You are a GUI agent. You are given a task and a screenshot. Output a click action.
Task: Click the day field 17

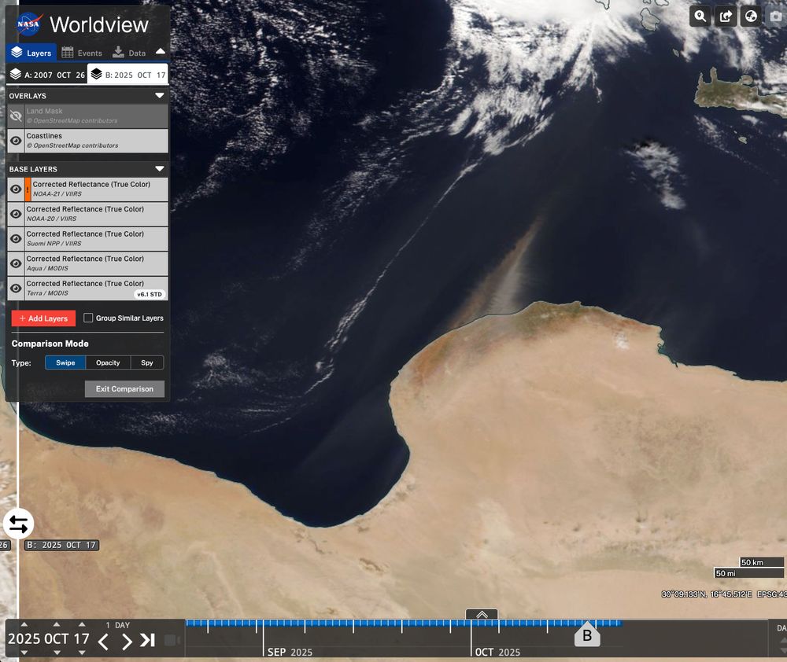click(82, 638)
